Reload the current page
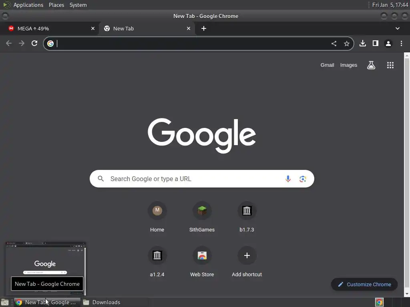 click(x=34, y=43)
